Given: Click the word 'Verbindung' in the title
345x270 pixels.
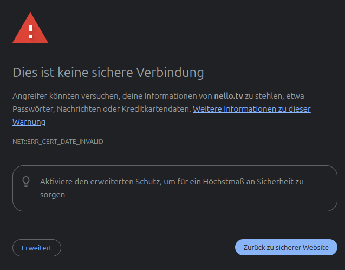Looking at the screenshot, I should (170, 73).
